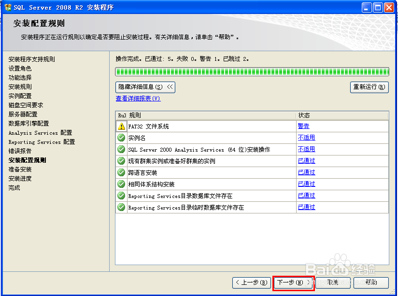Click check icon for 现有群集实例或准备好群集的实例
Screen dimensions: 398x296
[121, 161]
